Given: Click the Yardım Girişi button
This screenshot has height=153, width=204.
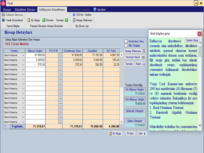Looking at the screenshot, I should click(192, 40).
